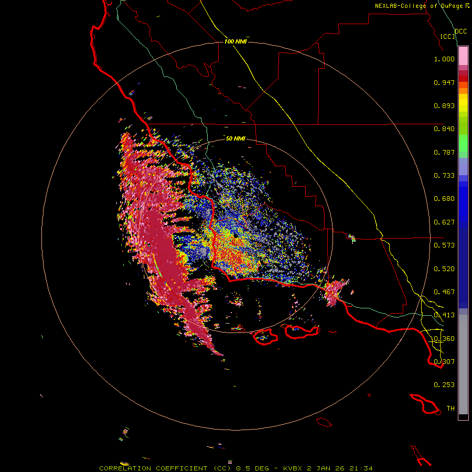Click the 0.680 legend value
The height and width of the screenshot is (472, 472).
pos(444,199)
